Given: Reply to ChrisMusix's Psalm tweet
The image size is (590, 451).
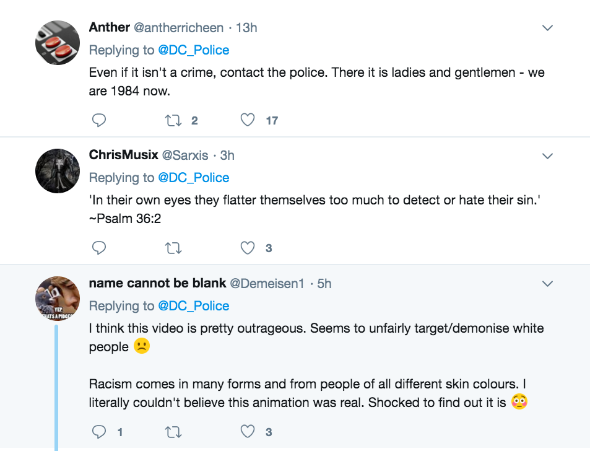Looking at the screenshot, I should pos(99,248).
